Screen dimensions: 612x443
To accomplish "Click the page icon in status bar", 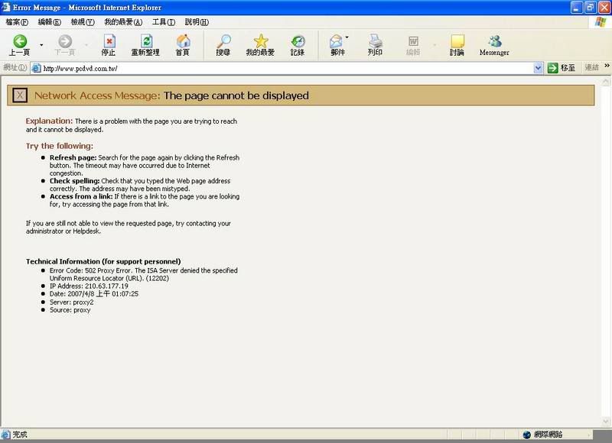I will 6,435.
